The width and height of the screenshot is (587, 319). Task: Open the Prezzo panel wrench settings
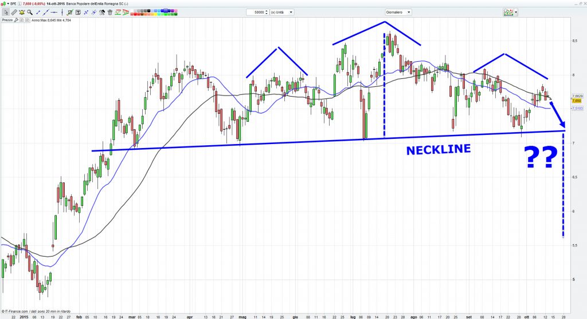(x=16, y=20)
